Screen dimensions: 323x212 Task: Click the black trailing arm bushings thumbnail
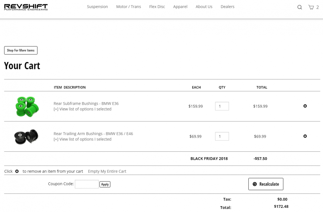click(x=26, y=137)
